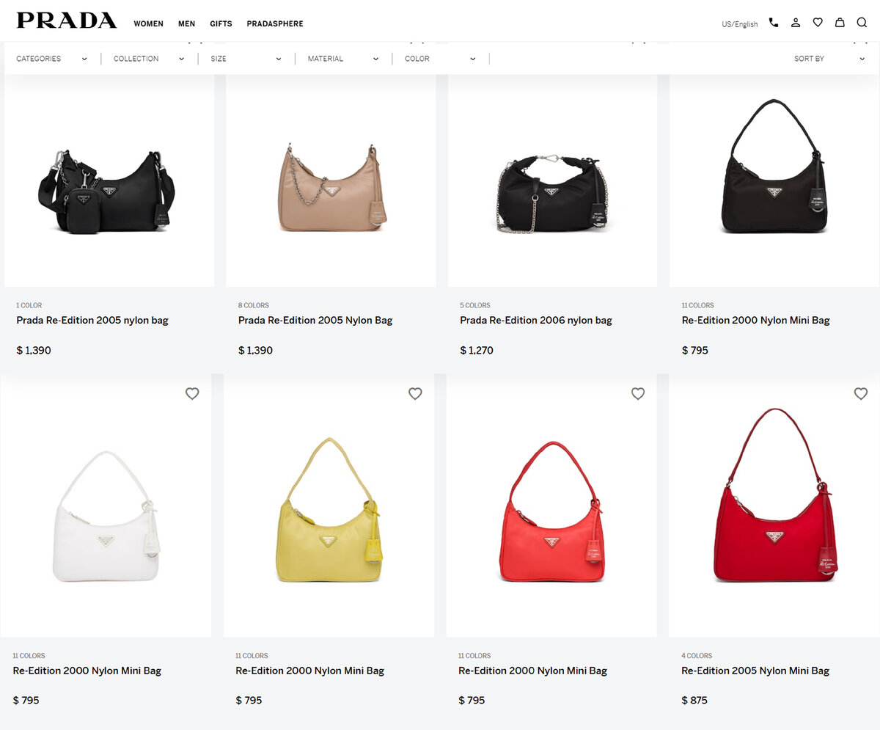Open the Sort By dropdown
This screenshot has height=730, width=880.
(x=829, y=59)
